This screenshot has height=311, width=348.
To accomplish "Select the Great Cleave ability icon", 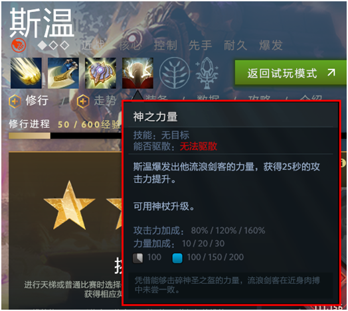I will (63, 73).
